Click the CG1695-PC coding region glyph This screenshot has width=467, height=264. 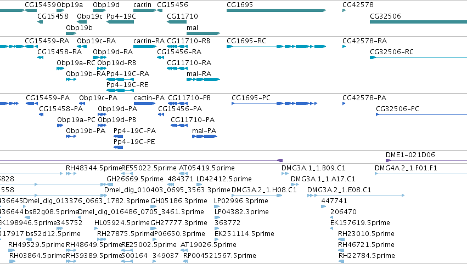(x=274, y=104)
